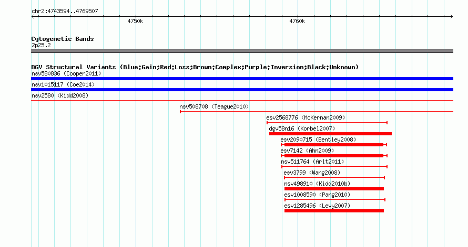The image size is (468, 247).
Task: Open esv3799 (Wang2008) variant label
Action: click(x=312, y=173)
